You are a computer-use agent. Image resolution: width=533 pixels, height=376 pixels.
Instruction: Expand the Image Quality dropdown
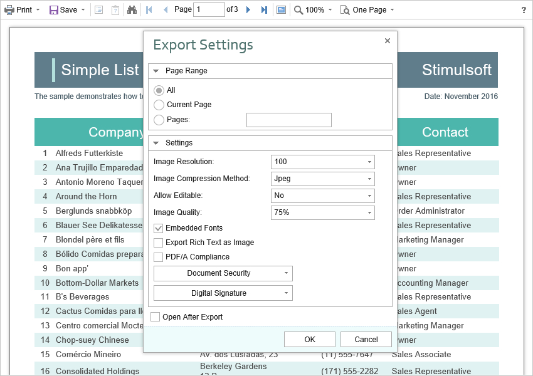[323, 212]
